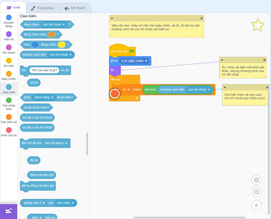This screenshot has width=271, height=219.
Task: Collapse the 'Cho biết nhân vật' comment
Action: (x=225, y=87)
